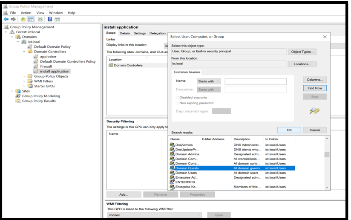
Task: Click the Back arrow toolbar icon
Action: coord(6,19)
